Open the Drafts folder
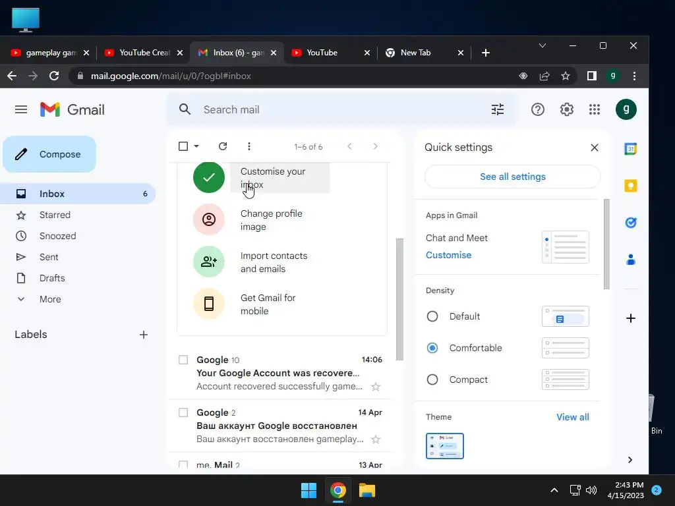Viewport: 675px width, 506px height. (x=78, y=278)
